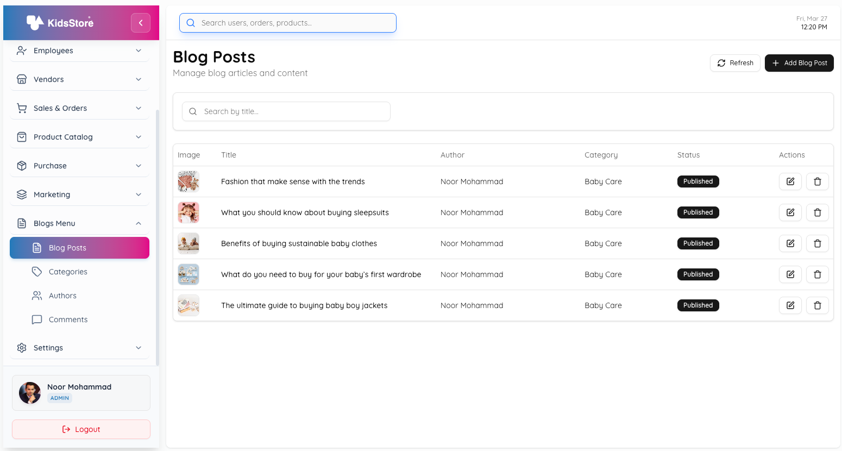Collapse the sidebar with the arrow button

pos(140,22)
